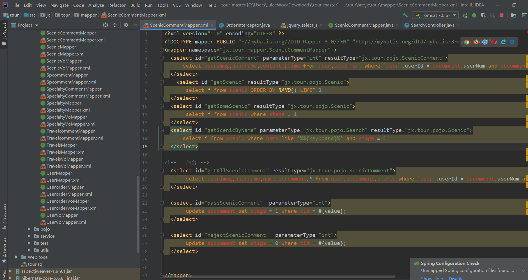Close the jquery.select.js tab

[321, 25]
